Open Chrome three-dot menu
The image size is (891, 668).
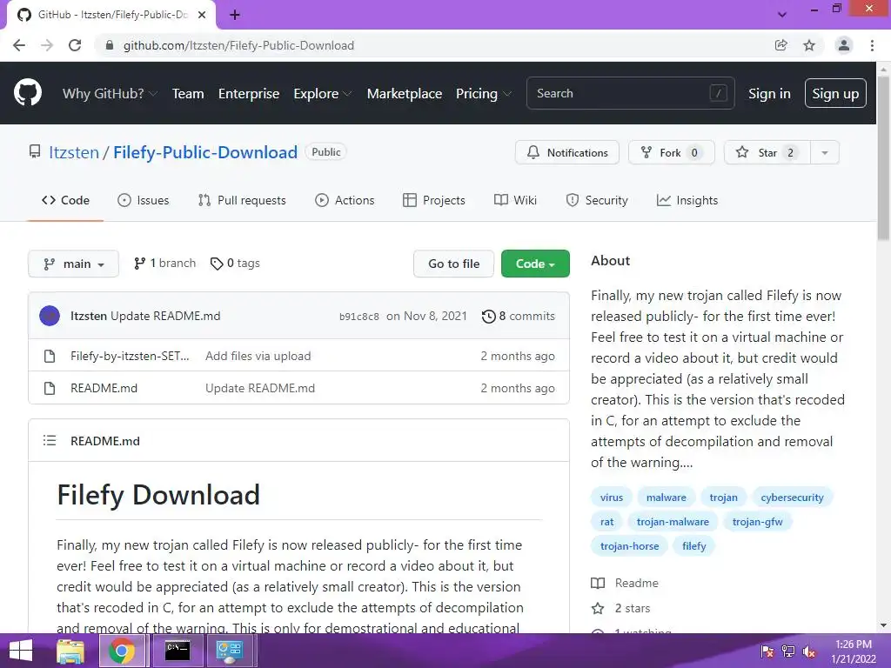[x=872, y=45]
